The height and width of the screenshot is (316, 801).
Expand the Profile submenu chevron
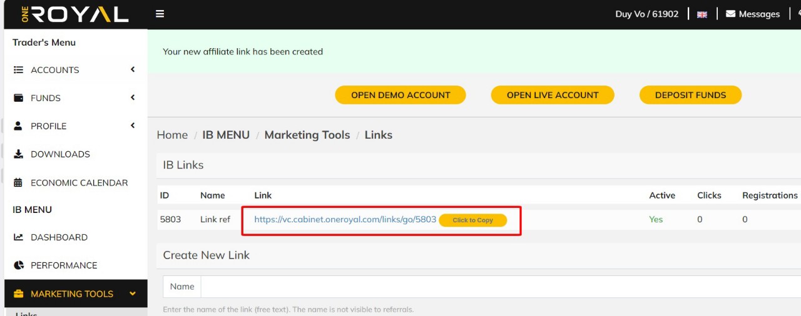pyautogui.click(x=133, y=126)
